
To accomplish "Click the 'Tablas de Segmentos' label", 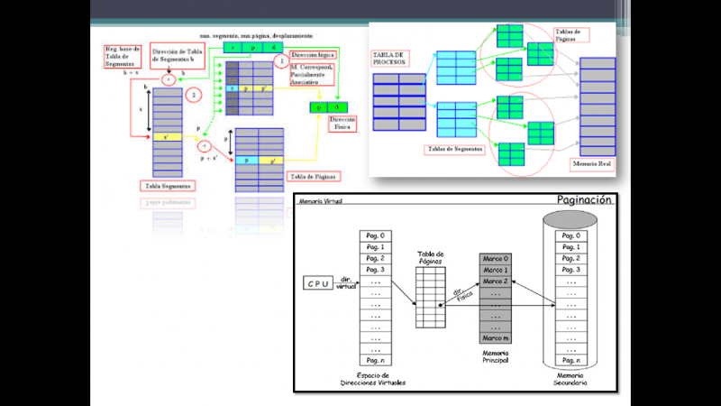I will tap(454, 147).
